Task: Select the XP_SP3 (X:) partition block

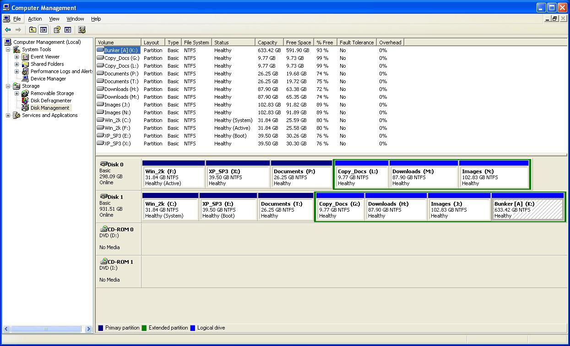Action: (x=238, y=174)
